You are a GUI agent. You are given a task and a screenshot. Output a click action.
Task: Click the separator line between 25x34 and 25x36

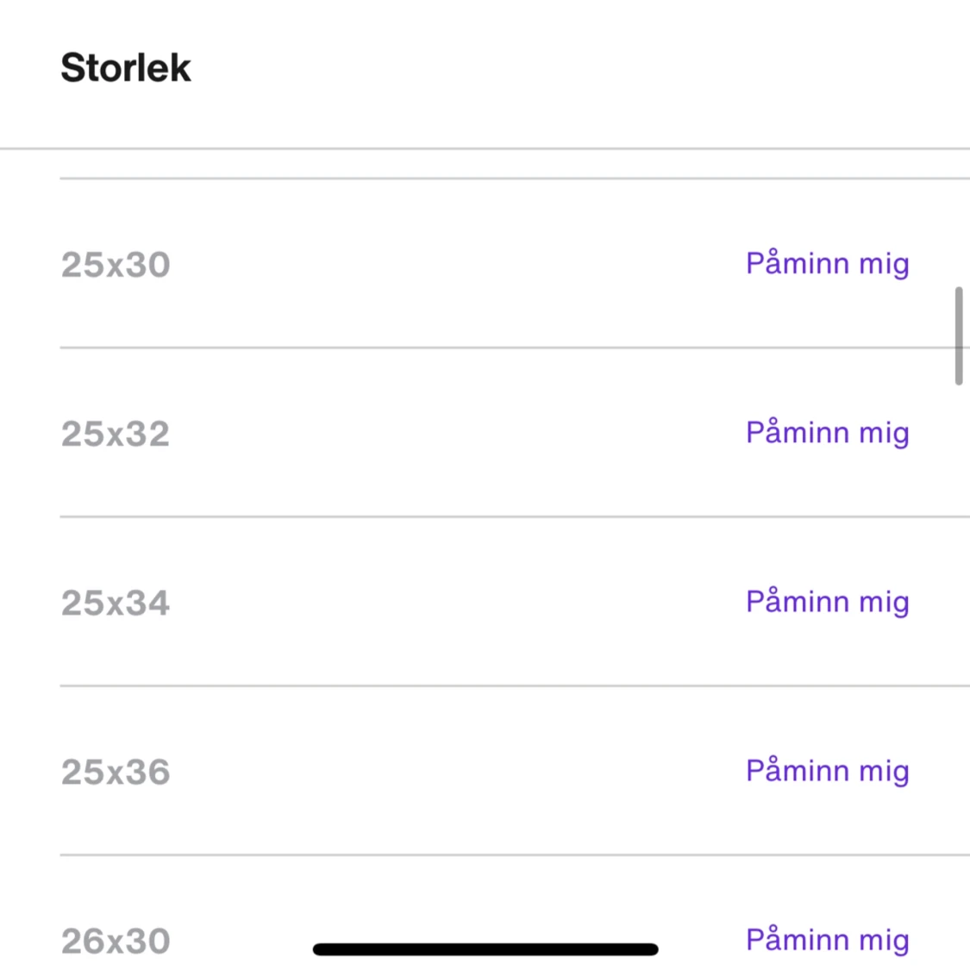515,685
